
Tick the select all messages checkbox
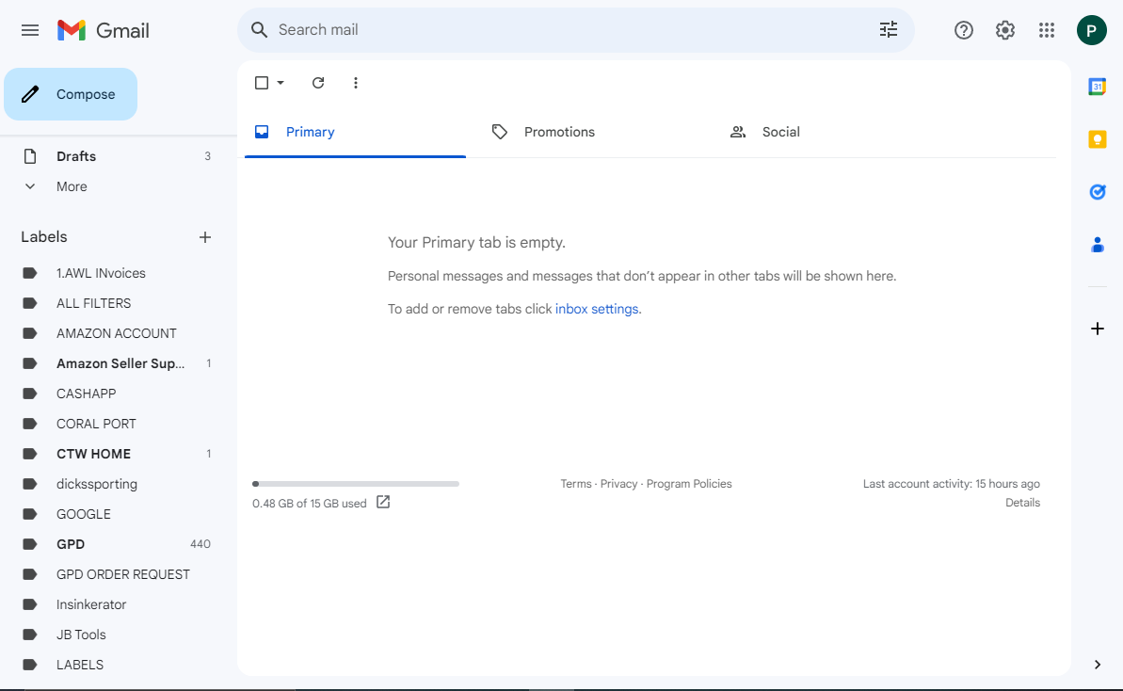coord(262,83)
